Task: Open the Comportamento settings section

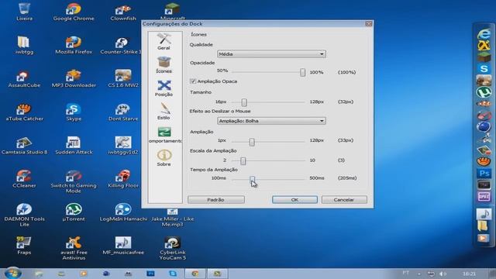Action: click(165, 135)
